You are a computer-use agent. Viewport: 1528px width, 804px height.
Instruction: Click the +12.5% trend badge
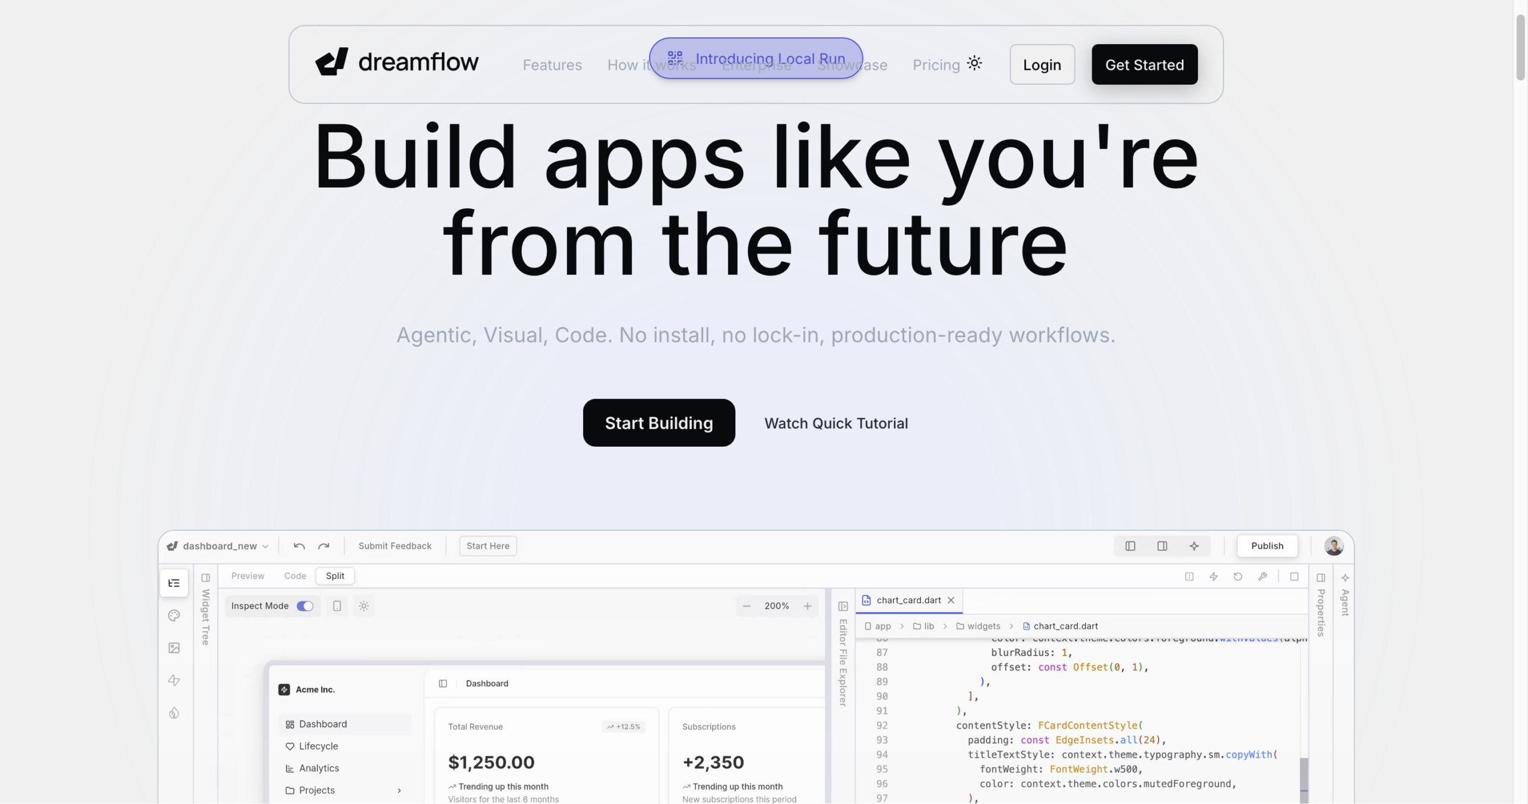pos(623,726)
